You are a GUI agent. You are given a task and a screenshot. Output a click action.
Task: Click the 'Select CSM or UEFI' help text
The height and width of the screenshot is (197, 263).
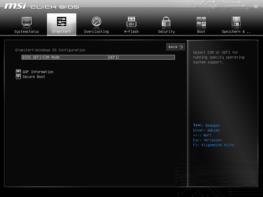click(219, 57)
